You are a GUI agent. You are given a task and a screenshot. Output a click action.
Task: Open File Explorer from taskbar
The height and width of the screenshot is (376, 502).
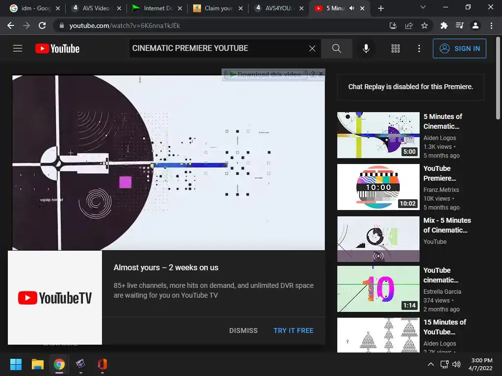pos(37,364)
